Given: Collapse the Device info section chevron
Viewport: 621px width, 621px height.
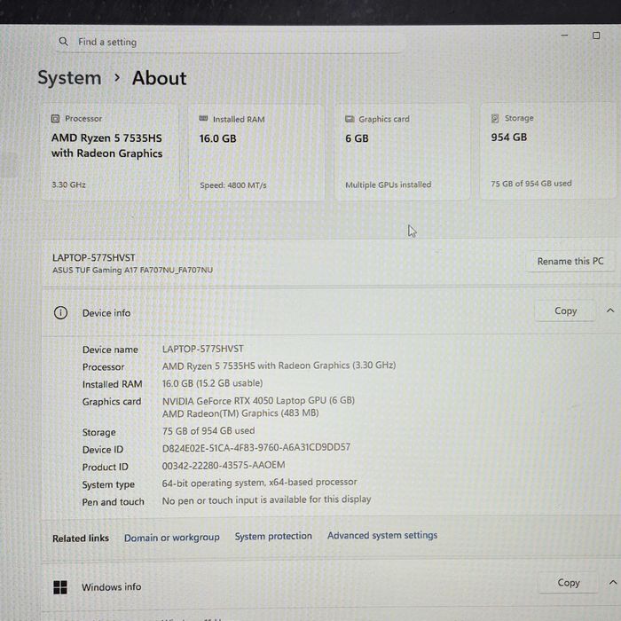Looking at the screenshot, I should pyautogui.click(x=610, y=310).
